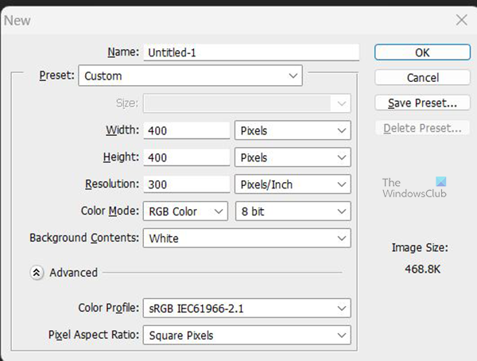Click the Width value field
Screen dimensions: 477x361
[187, 130]
